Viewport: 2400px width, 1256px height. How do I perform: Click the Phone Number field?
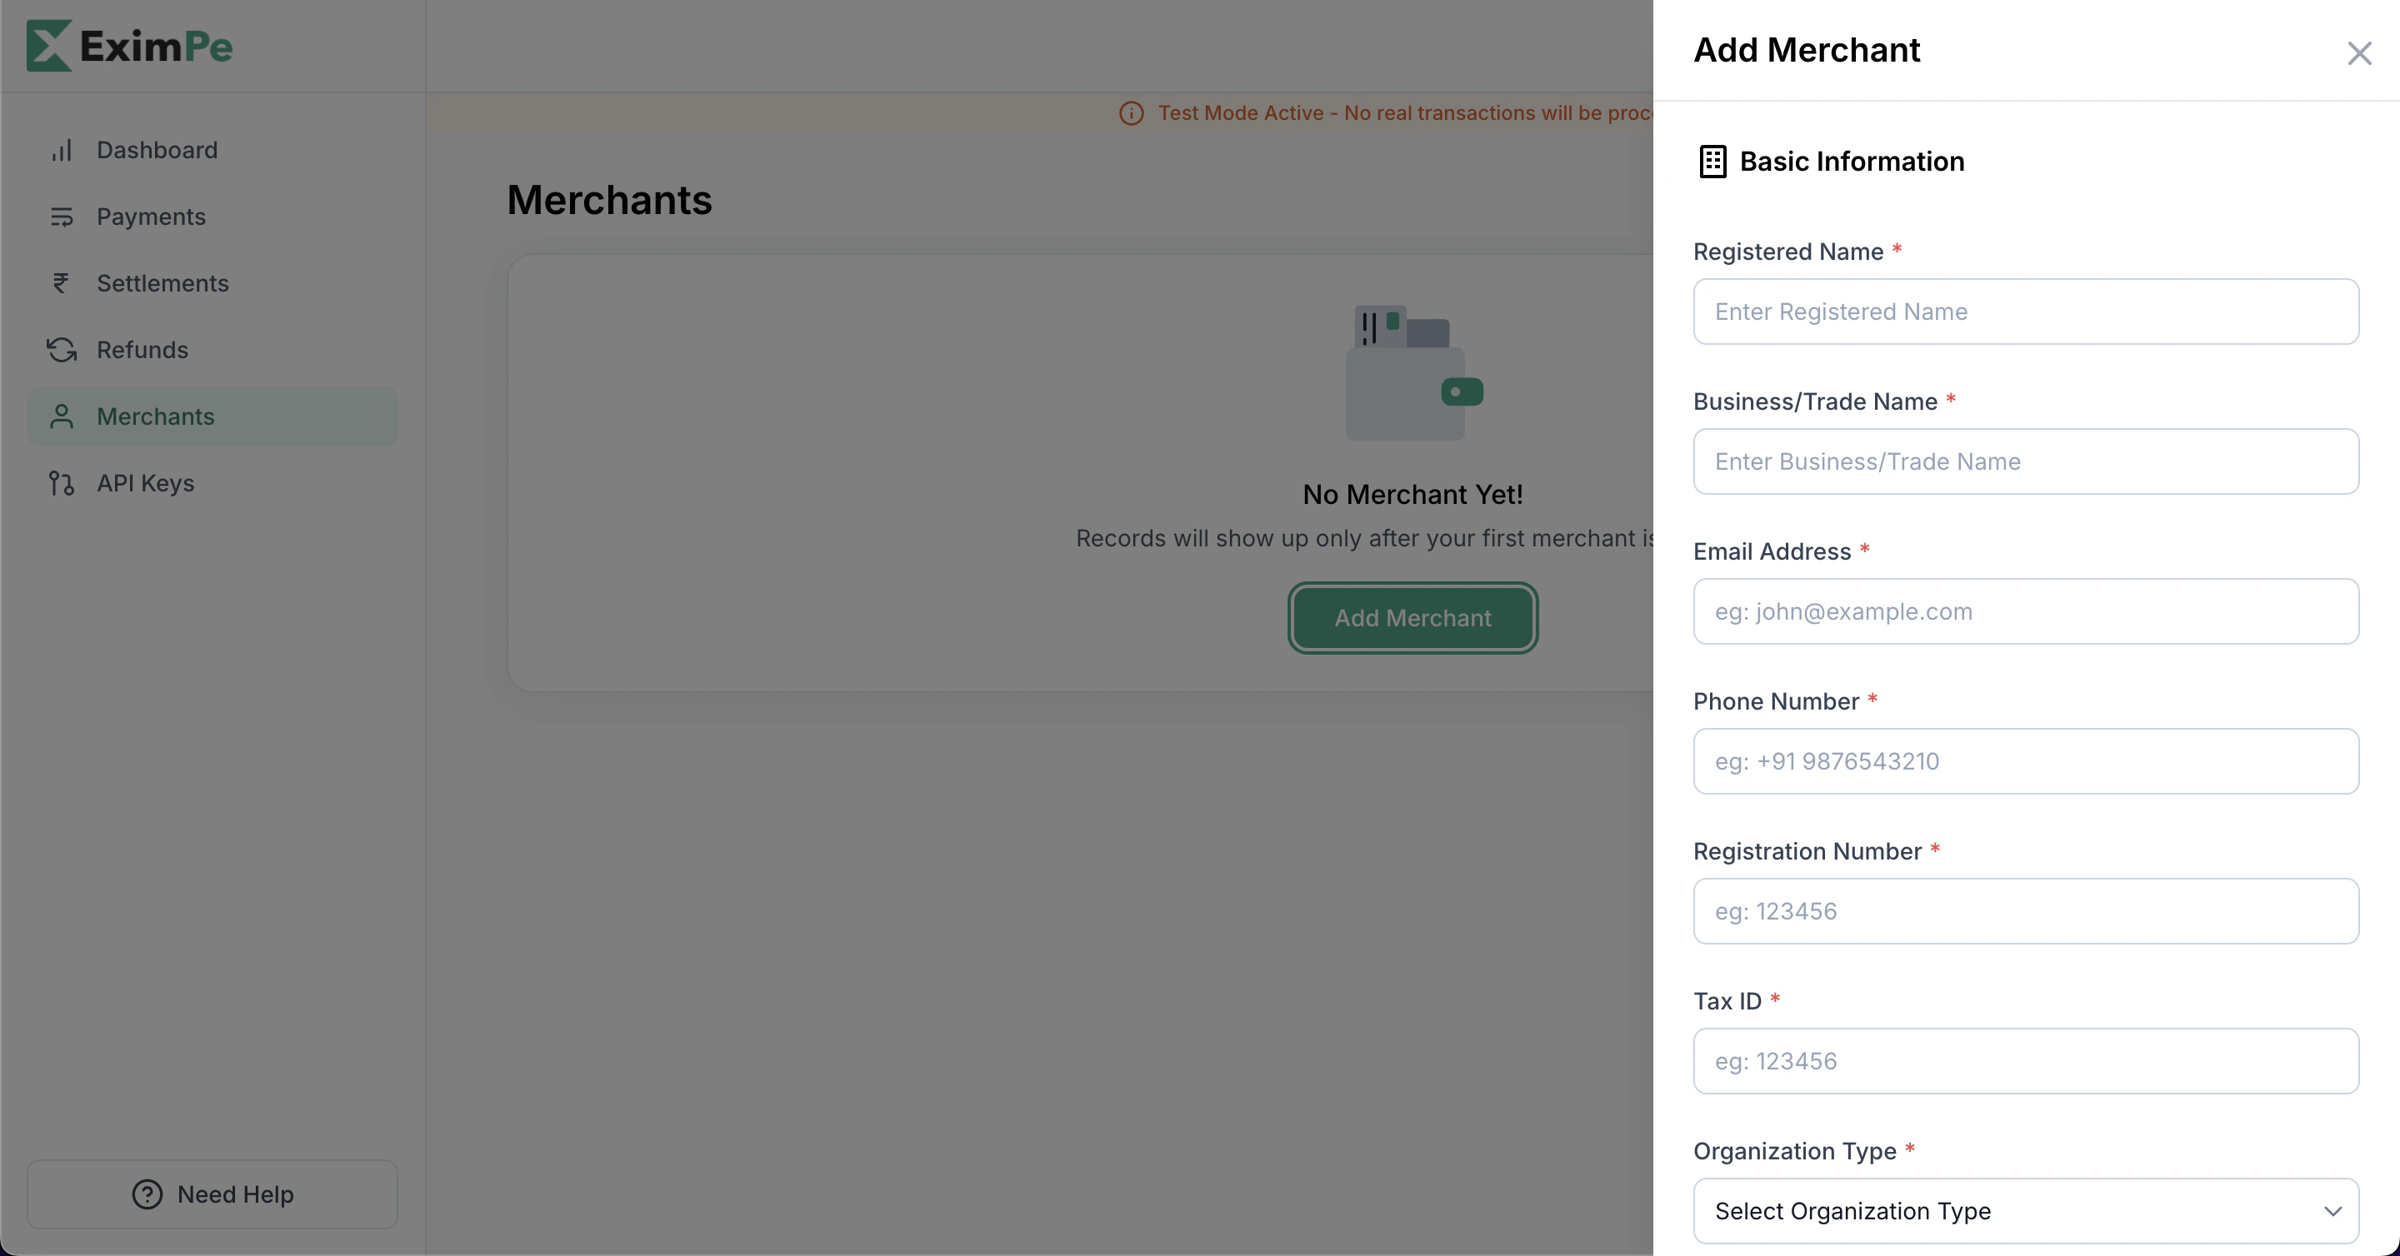(2027, 760)
